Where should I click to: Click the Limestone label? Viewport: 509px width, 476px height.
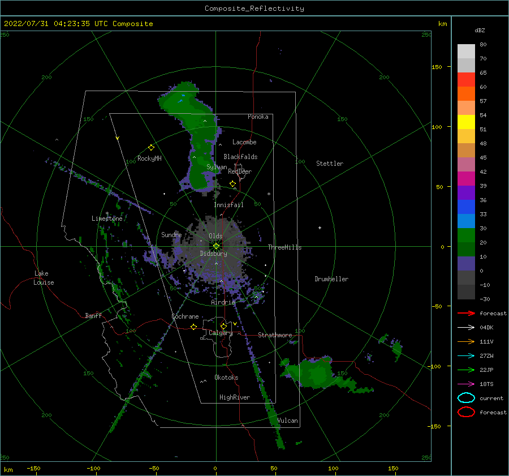click(107, 218)
